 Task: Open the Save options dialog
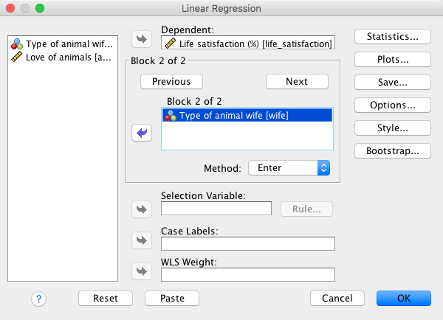pos(393,82)
